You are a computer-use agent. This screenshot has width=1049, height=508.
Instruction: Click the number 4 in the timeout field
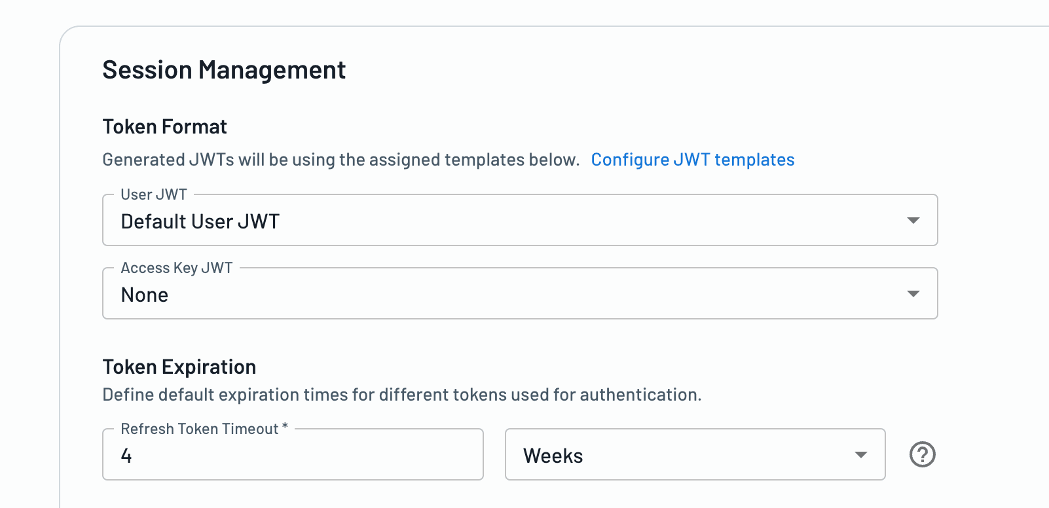[x=126, y=456]
